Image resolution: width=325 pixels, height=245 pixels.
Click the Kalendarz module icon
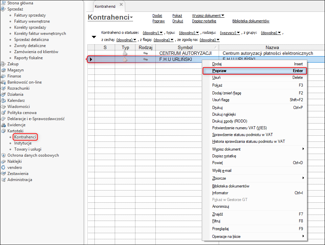tap(3, 101)
